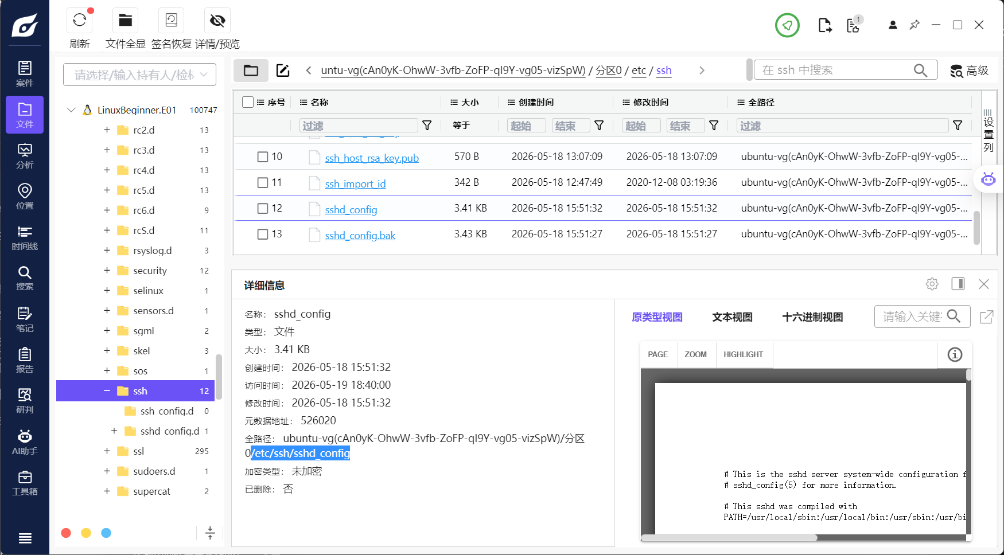Open the sshd_config.bak file link

pos(360,235)
